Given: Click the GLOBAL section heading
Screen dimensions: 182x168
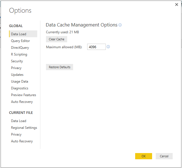Looking at the screenshot, I should 16,26.
